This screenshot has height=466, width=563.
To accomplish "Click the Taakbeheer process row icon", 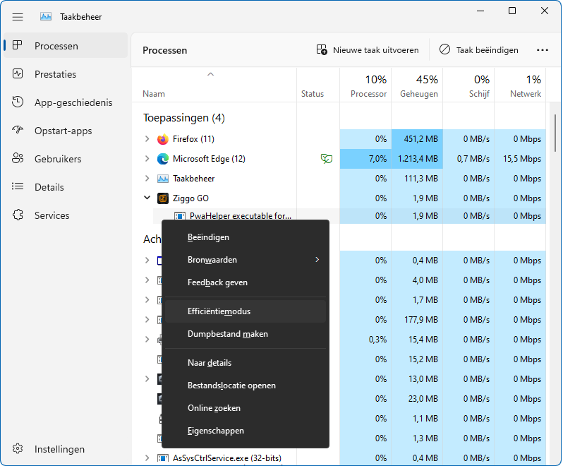I will tap(163, 179).
